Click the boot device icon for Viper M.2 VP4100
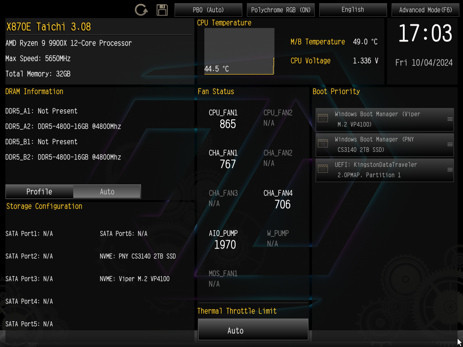The width and height of the screenshot is (463, 347). tap(323, 119)
